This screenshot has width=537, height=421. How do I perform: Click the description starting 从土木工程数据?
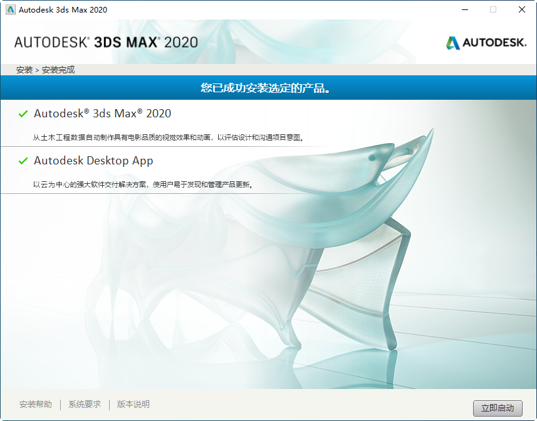[169, 137]
